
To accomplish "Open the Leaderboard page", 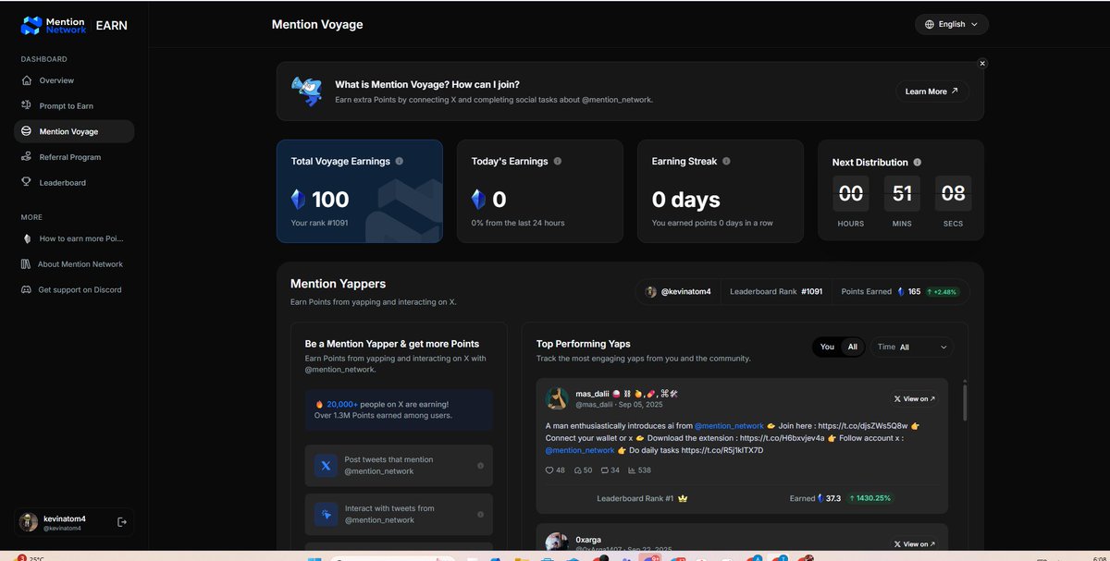I will pyautogui.click(x=74, y=183).
